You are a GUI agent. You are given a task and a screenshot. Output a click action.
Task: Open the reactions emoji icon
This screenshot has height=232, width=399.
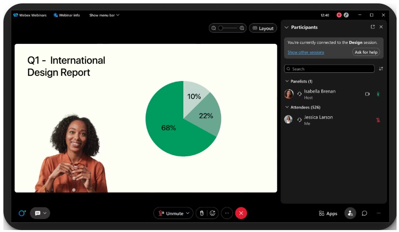point(212,213)
